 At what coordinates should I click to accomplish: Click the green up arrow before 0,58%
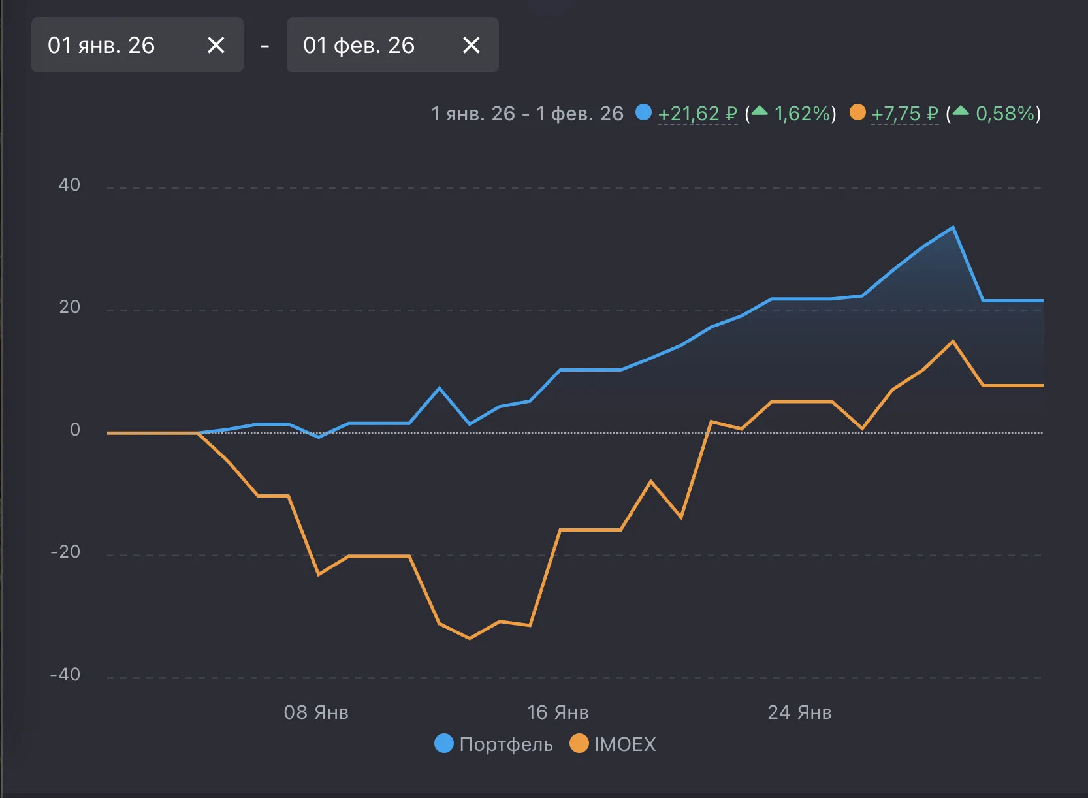(961, 112)
